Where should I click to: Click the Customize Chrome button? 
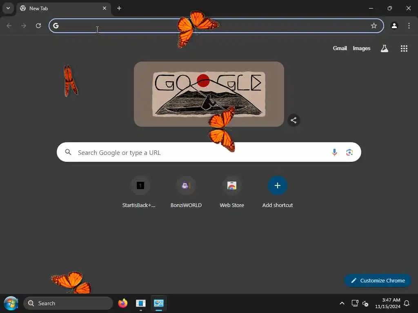point(378,280)
